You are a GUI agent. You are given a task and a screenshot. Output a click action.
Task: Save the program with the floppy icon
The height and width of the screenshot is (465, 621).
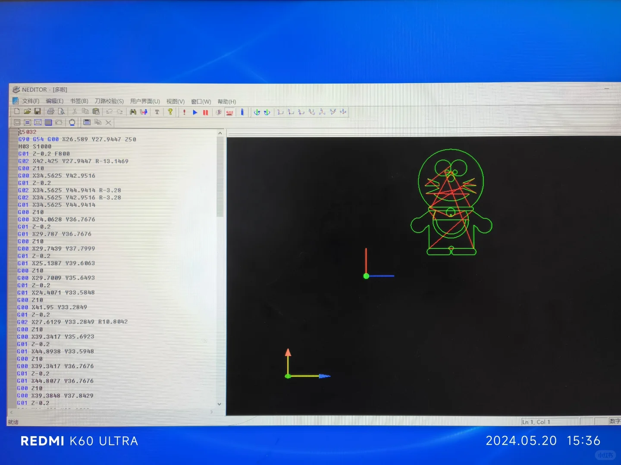point(38,112)
